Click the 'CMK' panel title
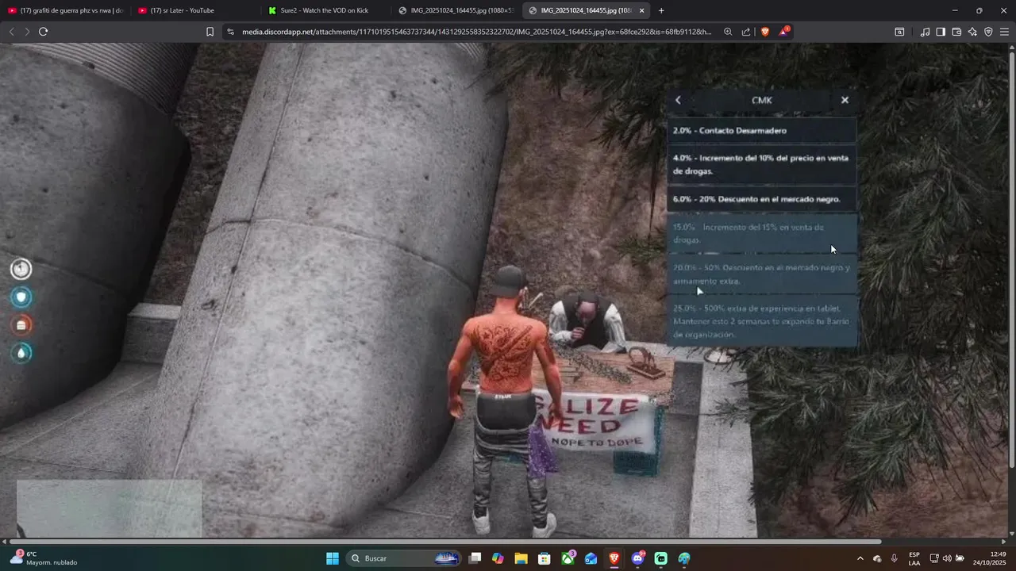 point(761,100)
